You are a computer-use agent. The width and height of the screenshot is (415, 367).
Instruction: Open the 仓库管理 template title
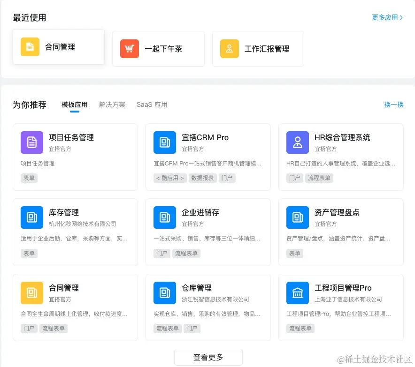point(197,288)
